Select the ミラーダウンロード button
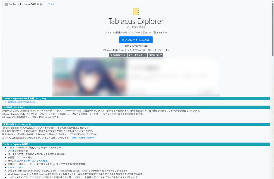 click(x=137, y=55)
